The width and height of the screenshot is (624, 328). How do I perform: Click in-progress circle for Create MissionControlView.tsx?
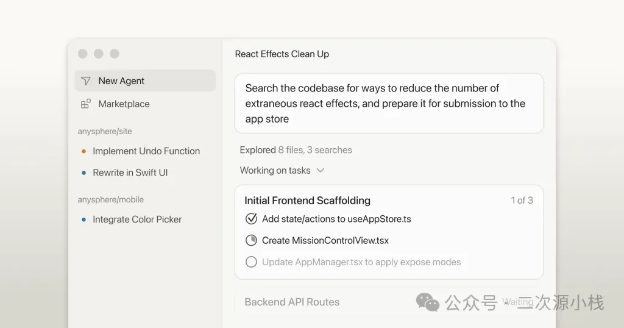click(x=251, y=240)
